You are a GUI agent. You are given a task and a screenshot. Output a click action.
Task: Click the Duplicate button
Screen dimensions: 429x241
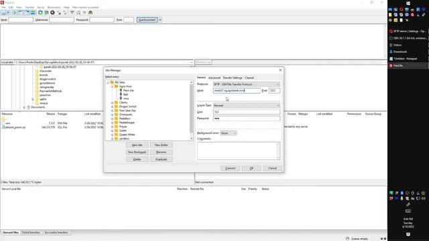pyautogui.click(x=161, y=159)
